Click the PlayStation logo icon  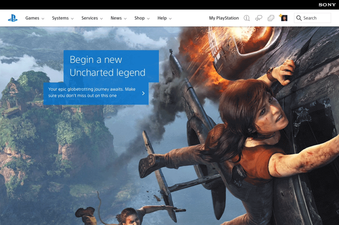click(13, 18)
